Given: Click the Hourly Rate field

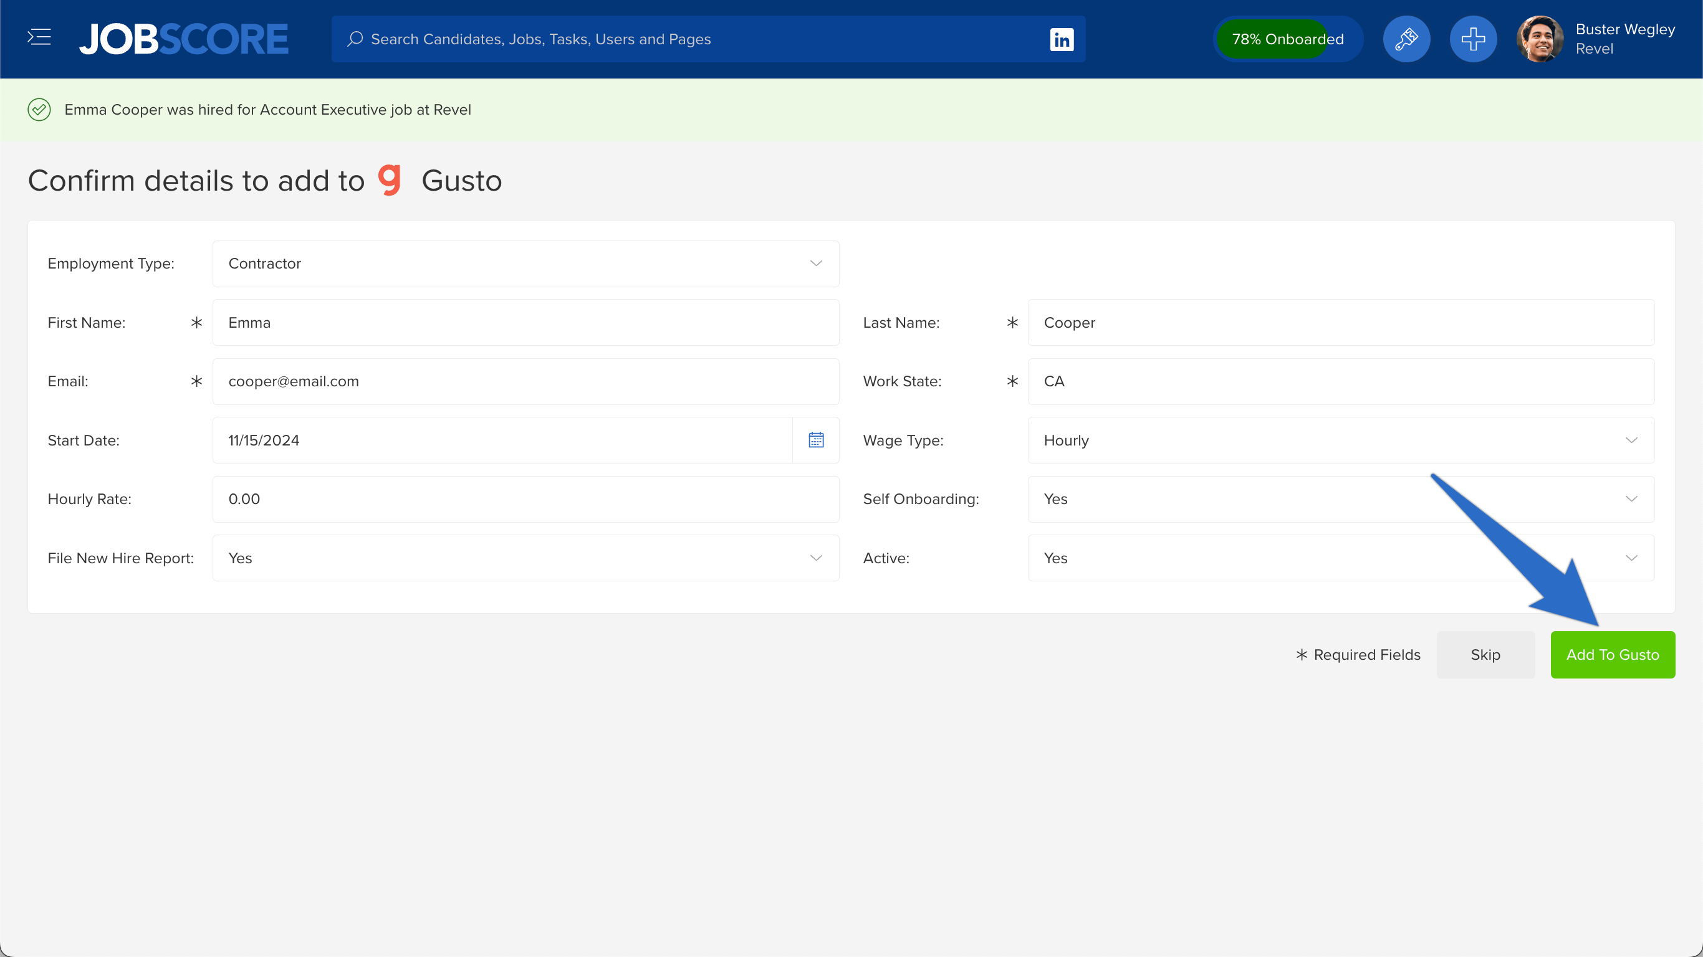Looking at the screenshot, I should click(x=525, y=499).
